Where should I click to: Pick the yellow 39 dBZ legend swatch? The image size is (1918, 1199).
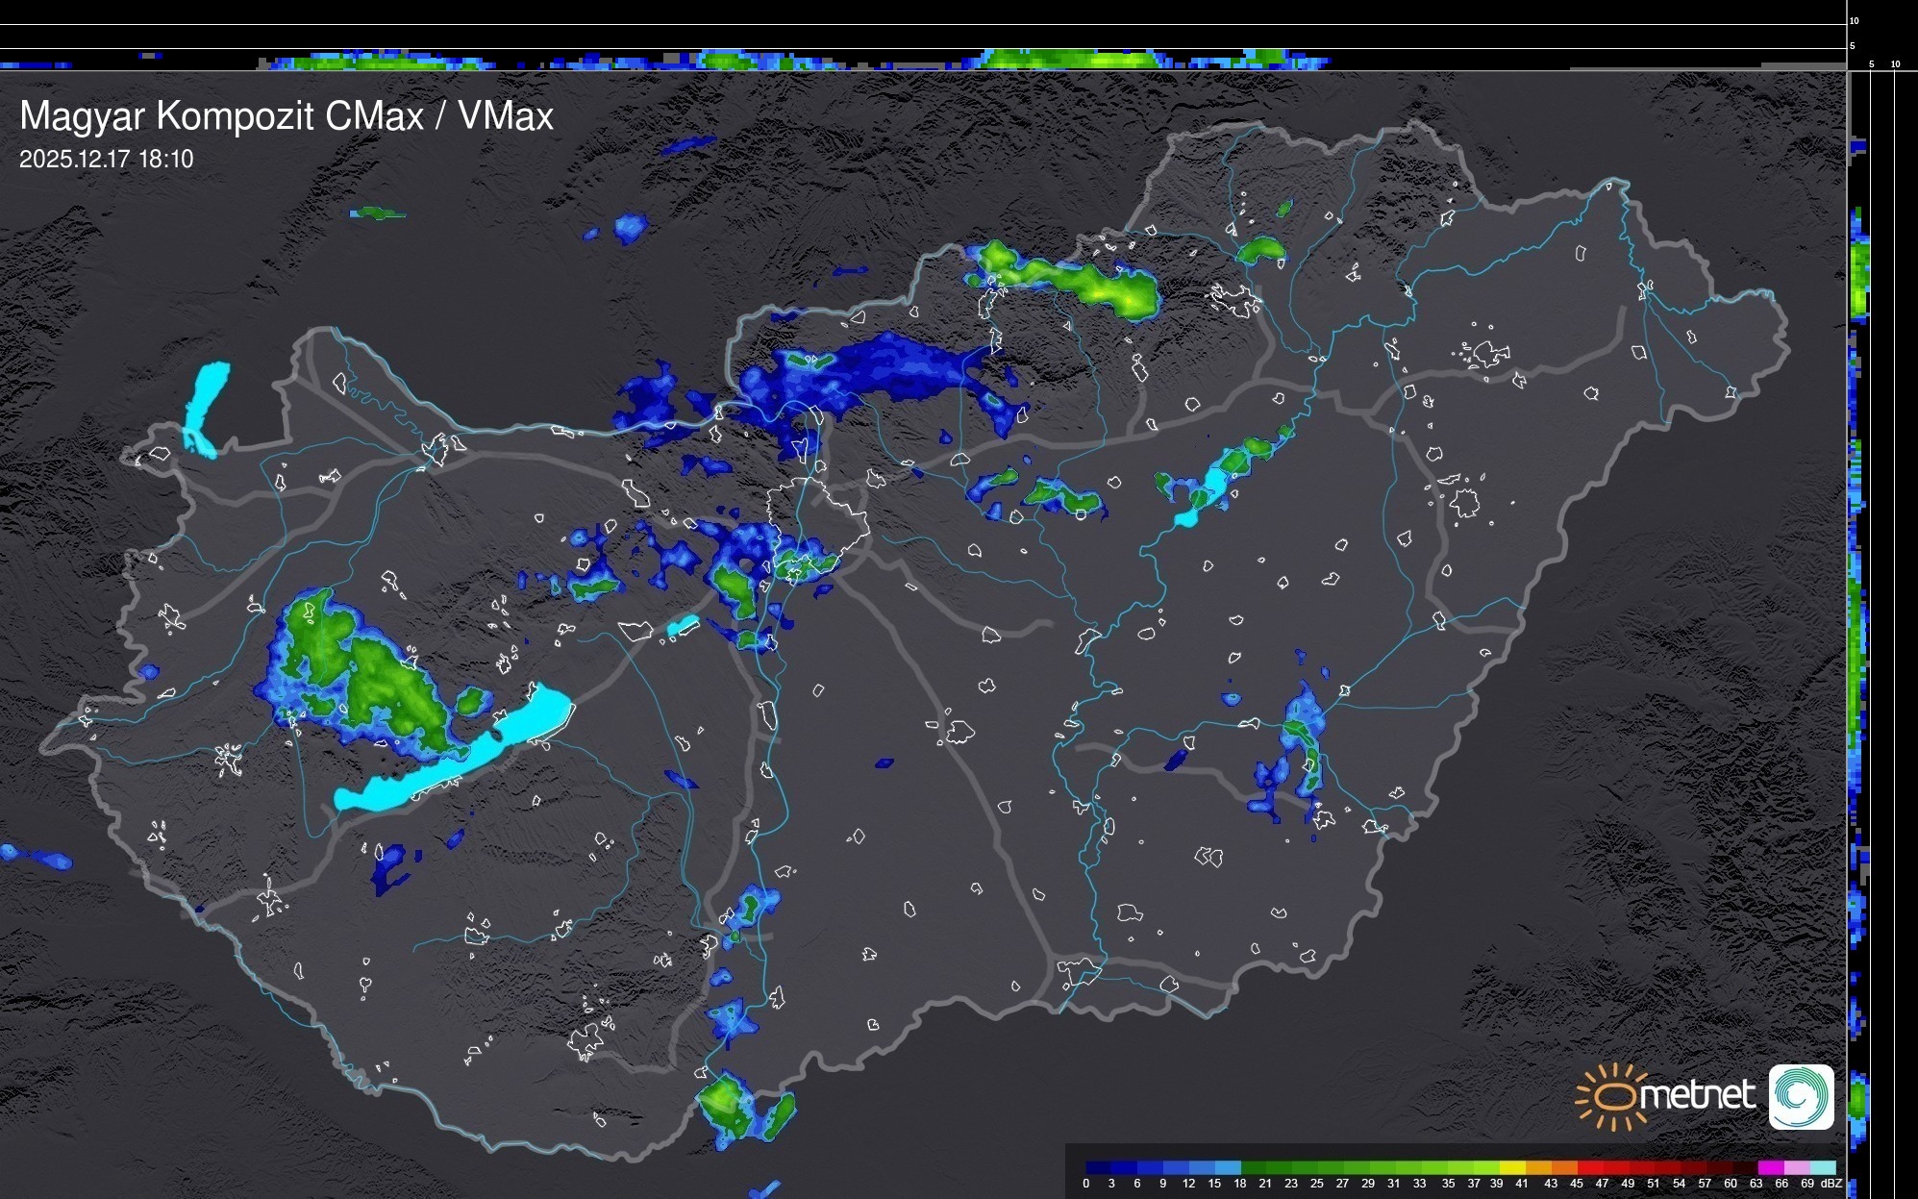coord(1512,1167)
